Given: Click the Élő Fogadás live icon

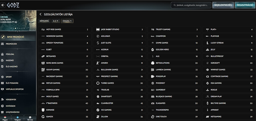Looking at the screenshot, I should click(x=2, y=83).
